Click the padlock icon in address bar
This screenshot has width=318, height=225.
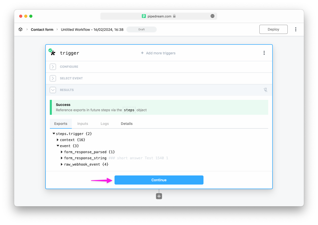tap(174, 16)
